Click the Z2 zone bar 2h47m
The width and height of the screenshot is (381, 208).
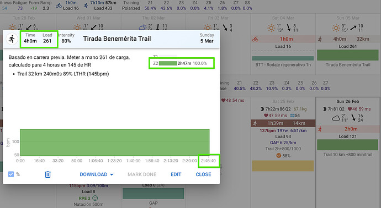pyautogui.click(x=168, y=63)
